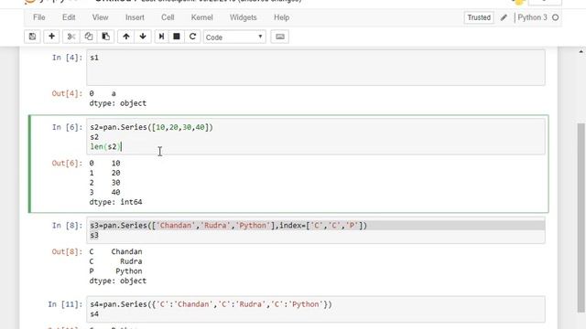Viewport: 586px width, 329px height.
Task: Click the In [6] prompt label
Action: [x=67, y=128]
